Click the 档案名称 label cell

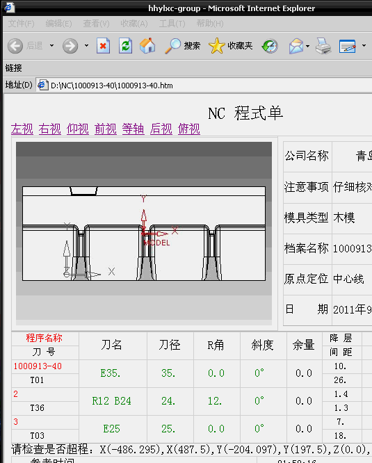(307, 249)
